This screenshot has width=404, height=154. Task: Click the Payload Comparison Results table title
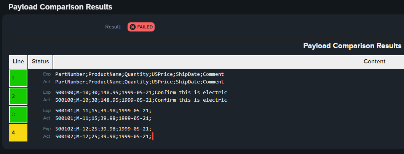coord(352,46)
